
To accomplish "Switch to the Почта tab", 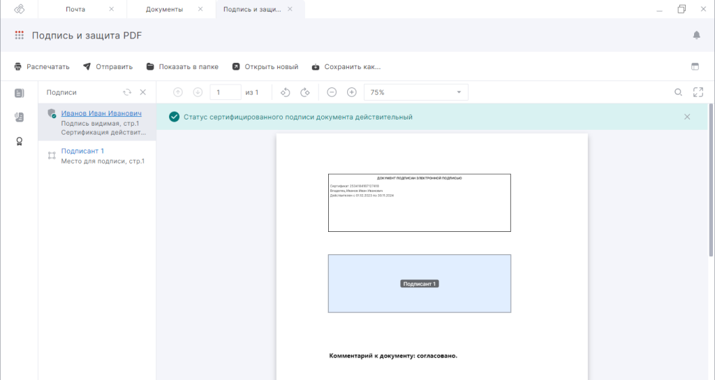I will (75, 9).
